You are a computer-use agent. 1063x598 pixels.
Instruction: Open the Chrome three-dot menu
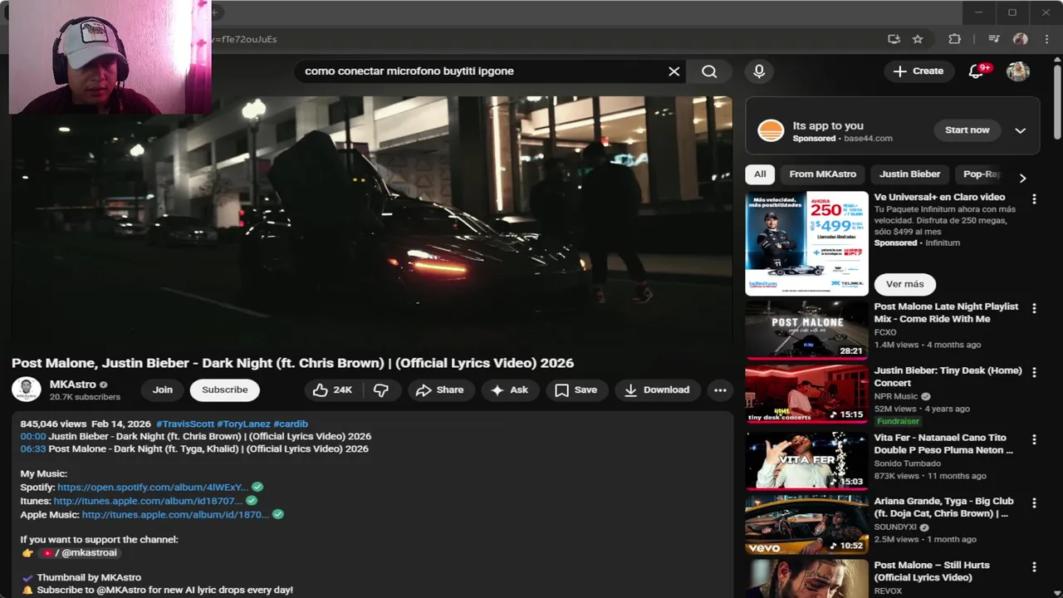[x=1046, y=39]
